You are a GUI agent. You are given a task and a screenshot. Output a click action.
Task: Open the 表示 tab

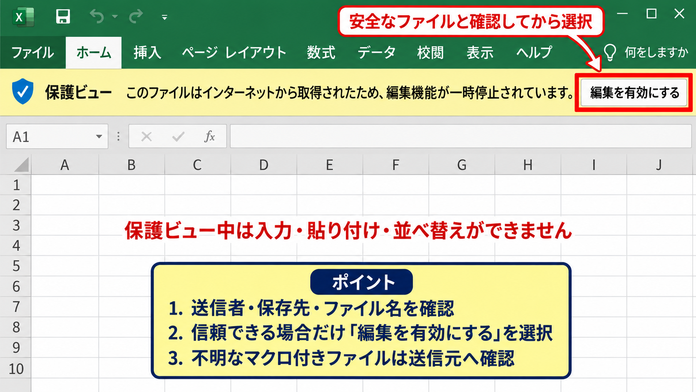480,52
